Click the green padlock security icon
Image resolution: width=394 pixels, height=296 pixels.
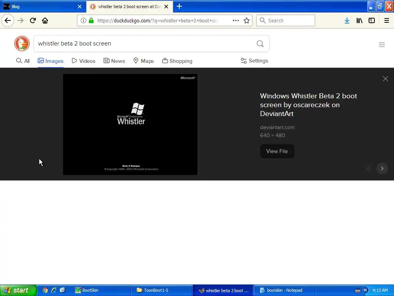[91, 20]
